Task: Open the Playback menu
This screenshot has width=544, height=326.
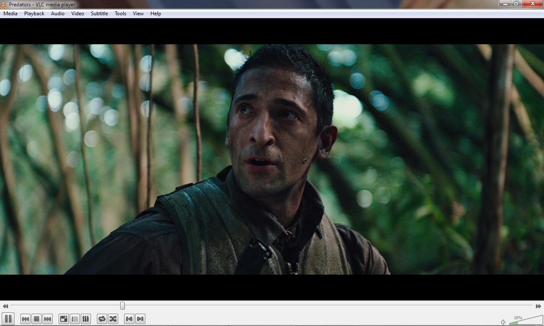Action: click(x=34, y=14)
